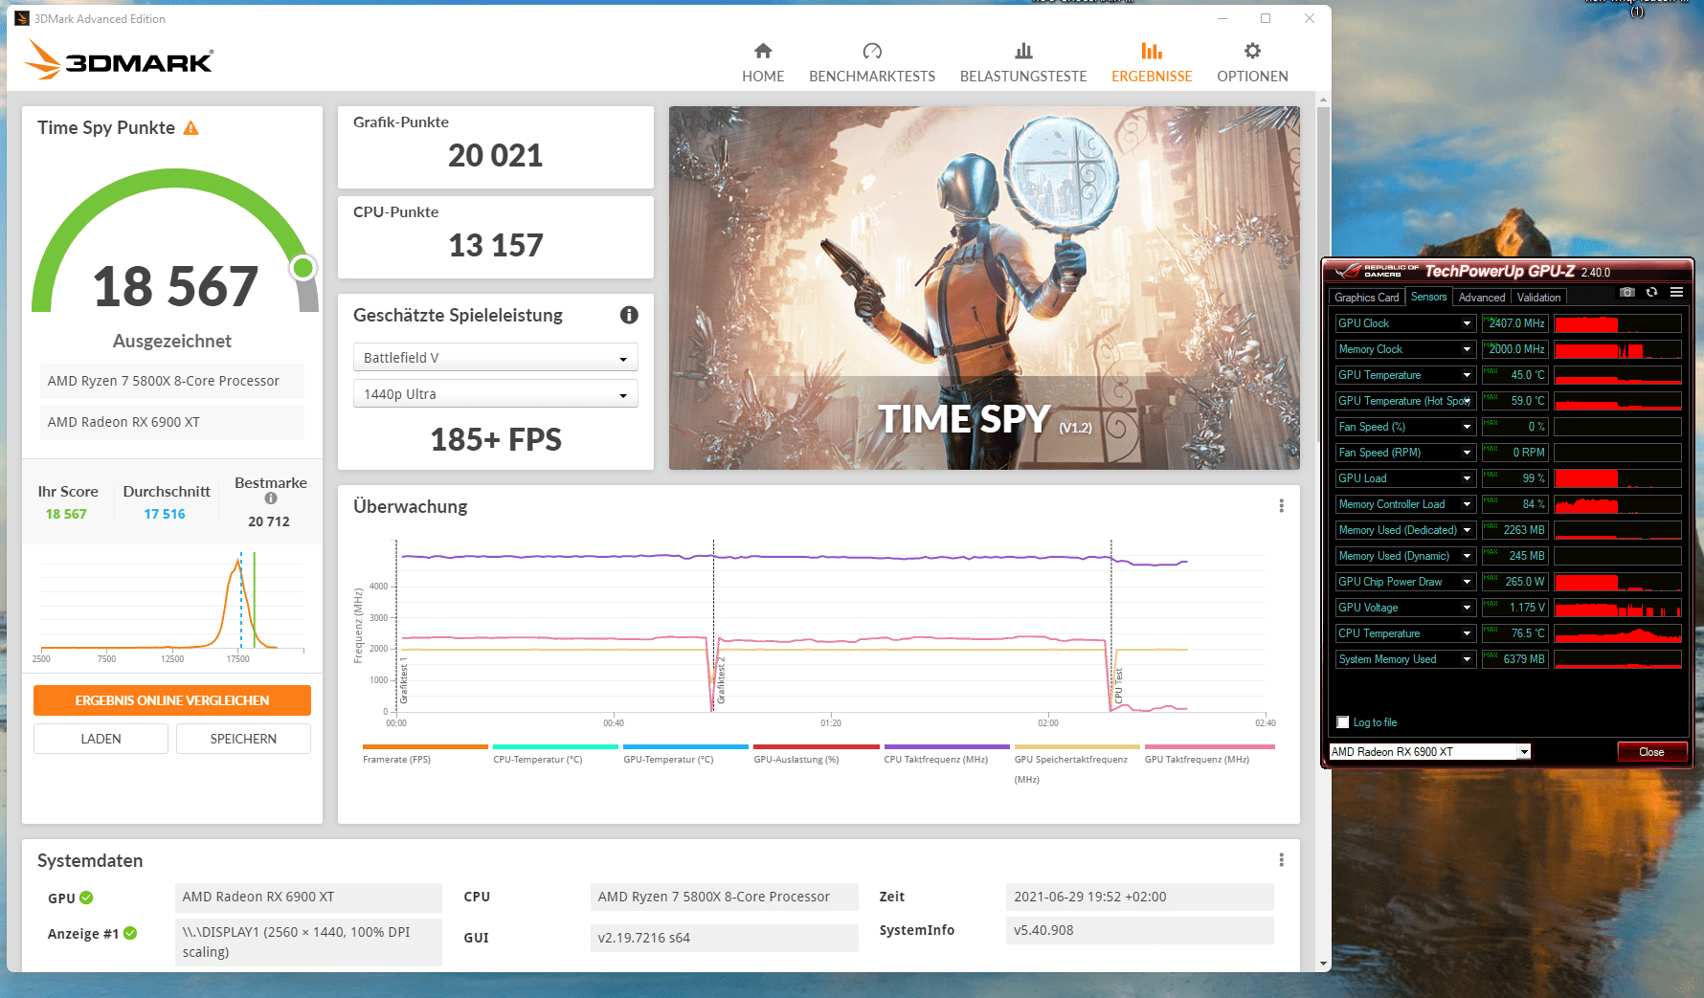Select the ERGEBNISSE tab

[1152, 62]
